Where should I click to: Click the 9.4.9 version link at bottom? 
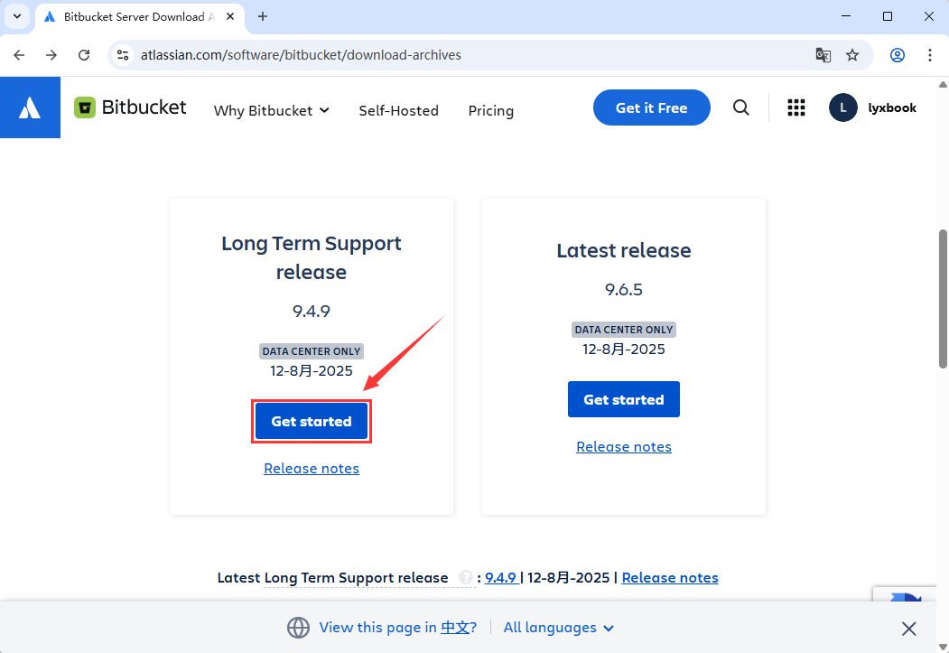point(500,578)
